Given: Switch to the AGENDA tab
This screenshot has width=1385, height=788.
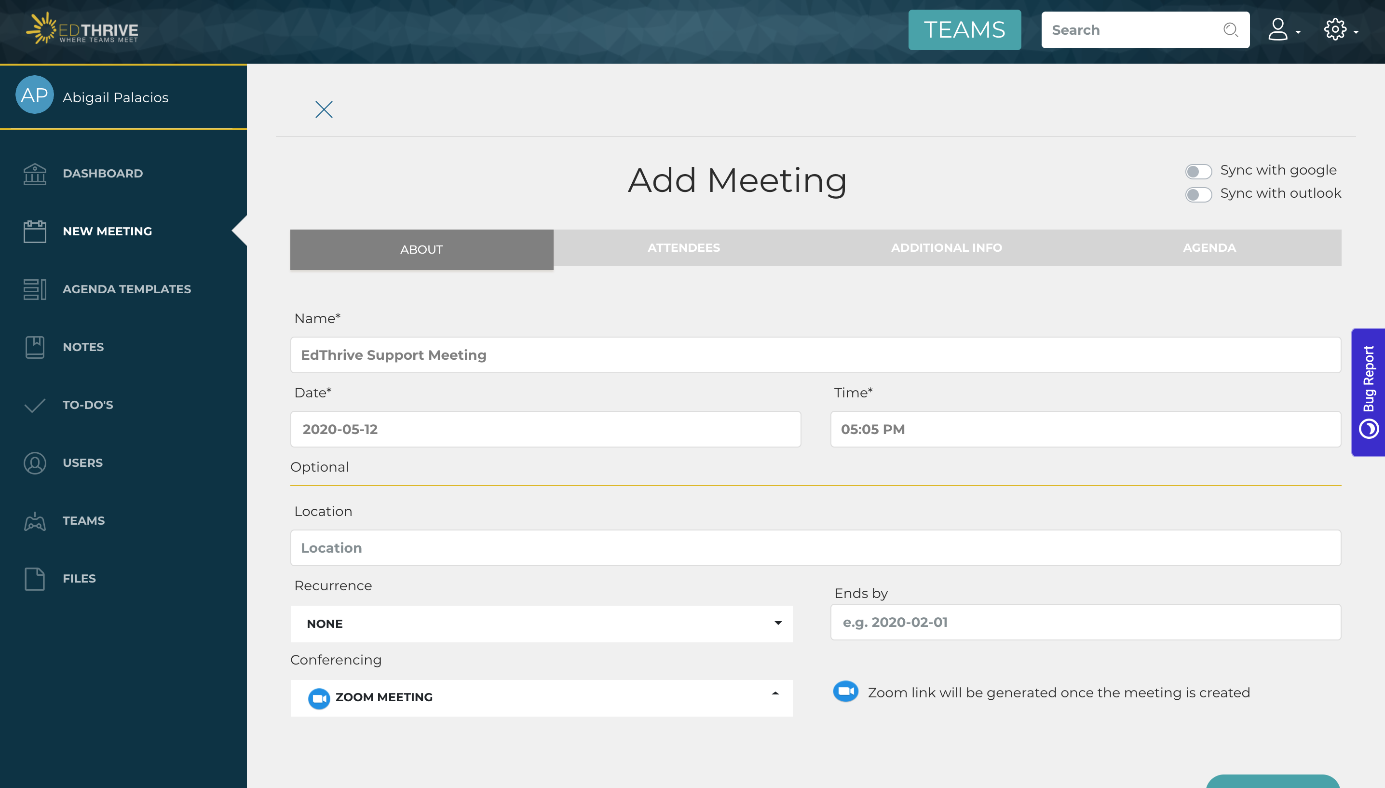Looking at the screenshot, I should [1209, 247].
